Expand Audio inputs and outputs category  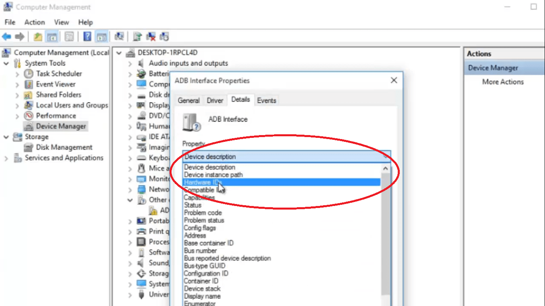(130, 63)
